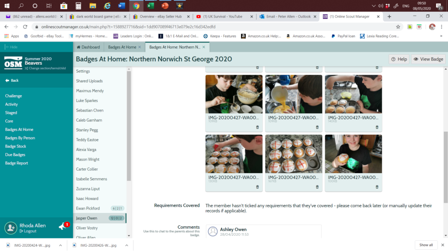Image resolution: width=448 pixels, height=252 pixels.
Task: Open Due Badges in sidebar
Action: click(15, 155)
